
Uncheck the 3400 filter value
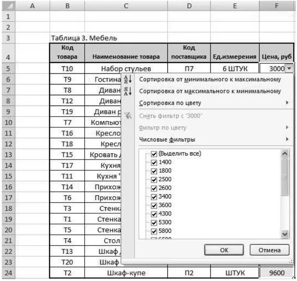click(154, 197)
